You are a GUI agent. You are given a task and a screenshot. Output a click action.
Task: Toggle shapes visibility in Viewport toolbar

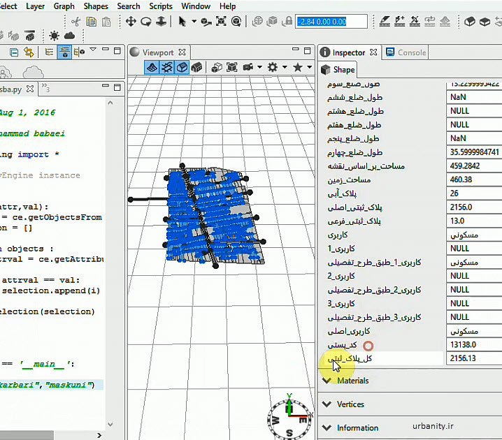(182, 67)
